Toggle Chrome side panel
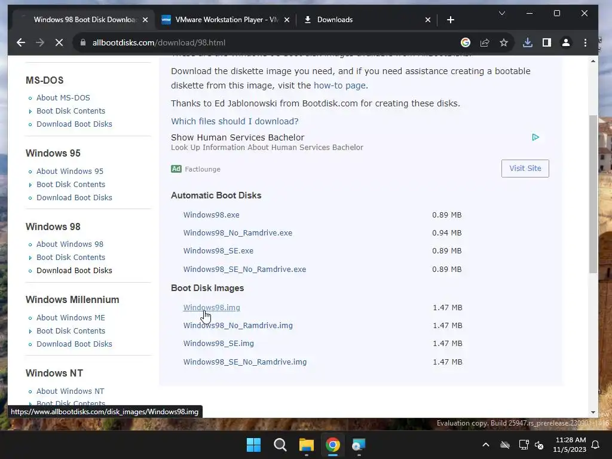The height and width of the screenshot is (459, 612). click(x=546, y=42)
